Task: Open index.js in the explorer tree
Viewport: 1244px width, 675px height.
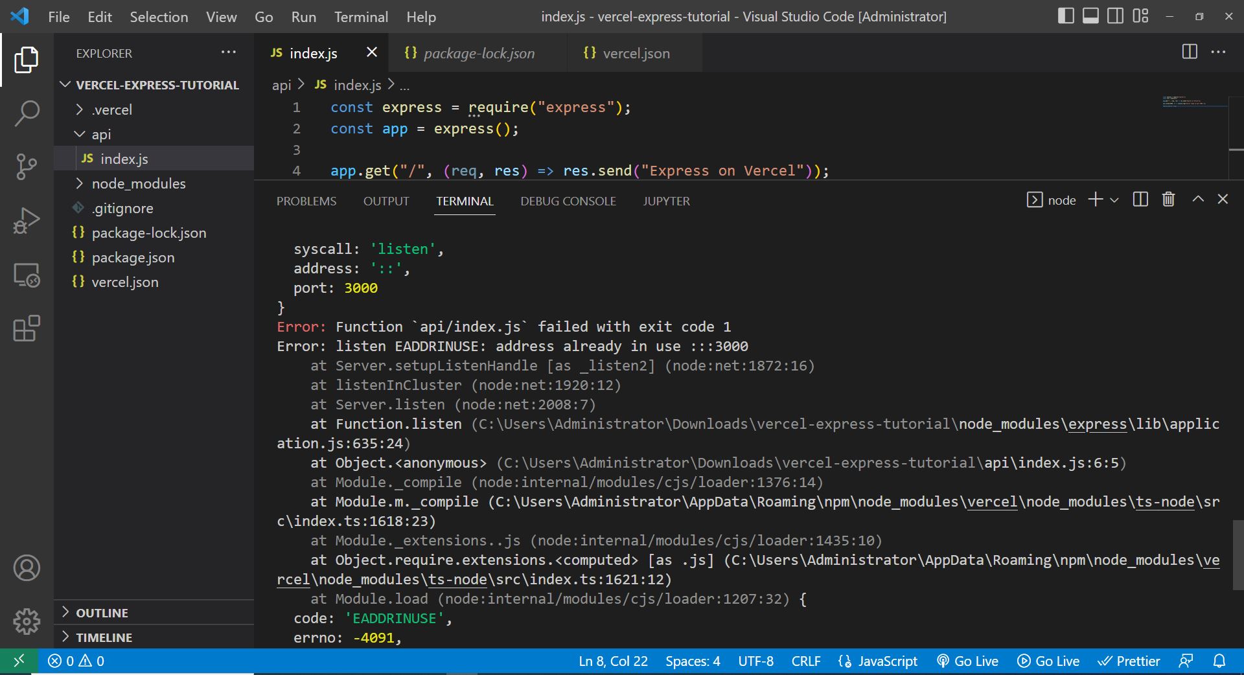Action: coord(154,159)
